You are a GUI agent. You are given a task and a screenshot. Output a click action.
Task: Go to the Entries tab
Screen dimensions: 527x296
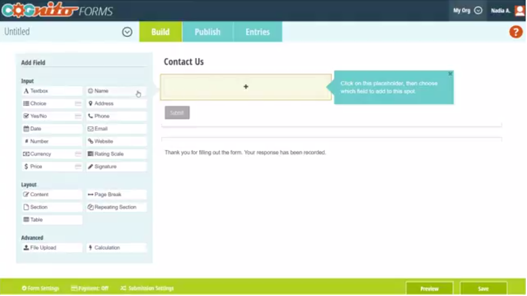pos(257,32)
